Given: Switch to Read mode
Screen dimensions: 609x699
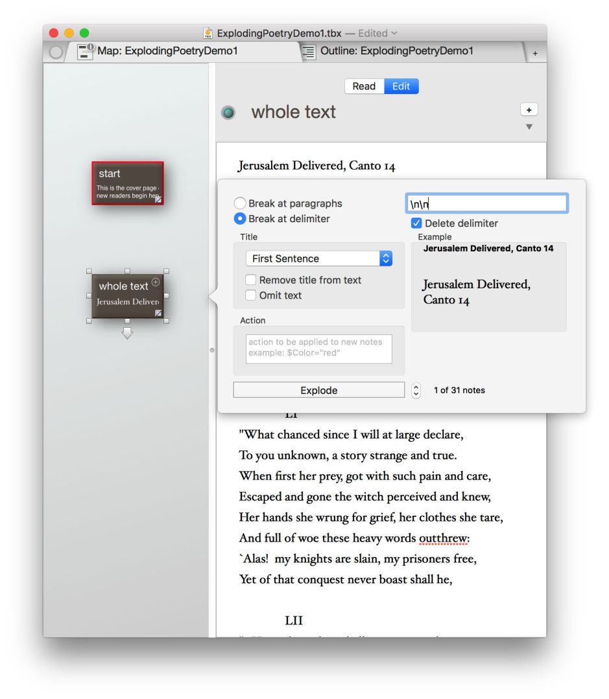Looking at the screenshot, I should click(x=364, y=86).
